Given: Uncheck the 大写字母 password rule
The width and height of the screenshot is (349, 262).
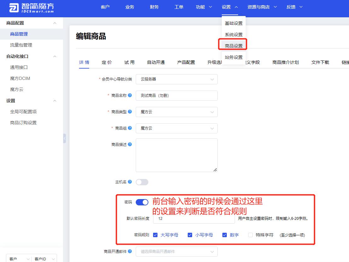Looking at the screenshot, I should (x=155, y=235).
